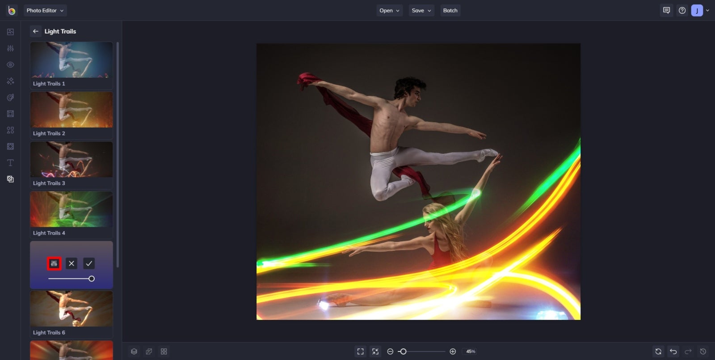The height and width of the screenshot is (360, 715).
Task: Open settings for the selected light trail
Action: [x=54, y=264]
